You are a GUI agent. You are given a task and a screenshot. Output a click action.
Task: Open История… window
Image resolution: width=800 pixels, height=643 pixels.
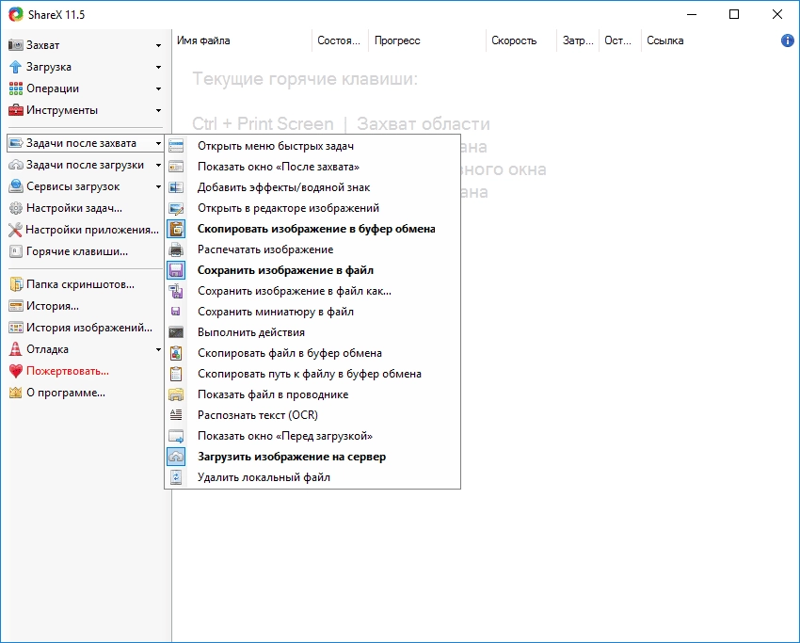pyautogui.click(x=53, y=306)
